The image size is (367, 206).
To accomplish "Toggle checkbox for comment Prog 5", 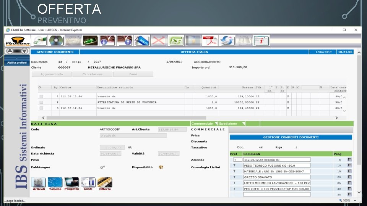I will point(349,159).
